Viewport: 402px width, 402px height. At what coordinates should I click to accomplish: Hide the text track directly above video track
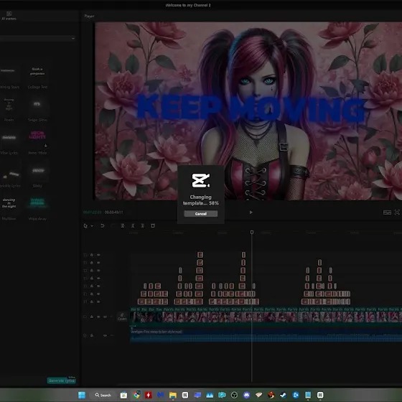click(98, 301)
